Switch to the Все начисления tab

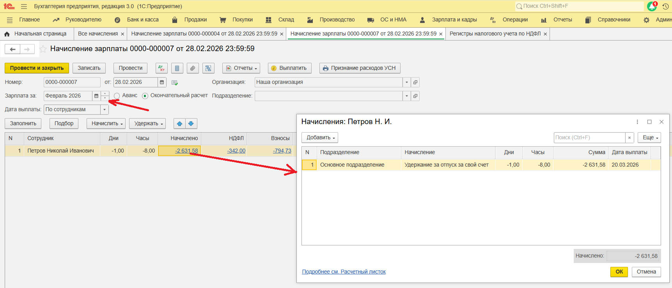(98, 34)
